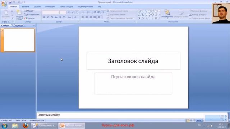This screenshot has height=129, width=230.
Task: Select curve line shape
Action: point(146,18)
